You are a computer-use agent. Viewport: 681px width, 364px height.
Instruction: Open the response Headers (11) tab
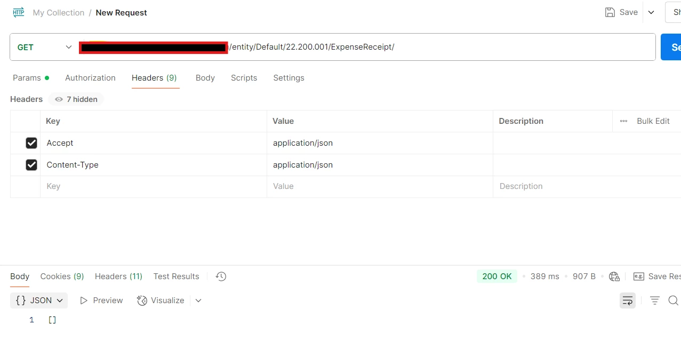point(118,276)
